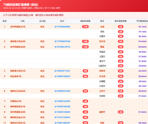Click the 45.6min average delivery time

point(142,66)
